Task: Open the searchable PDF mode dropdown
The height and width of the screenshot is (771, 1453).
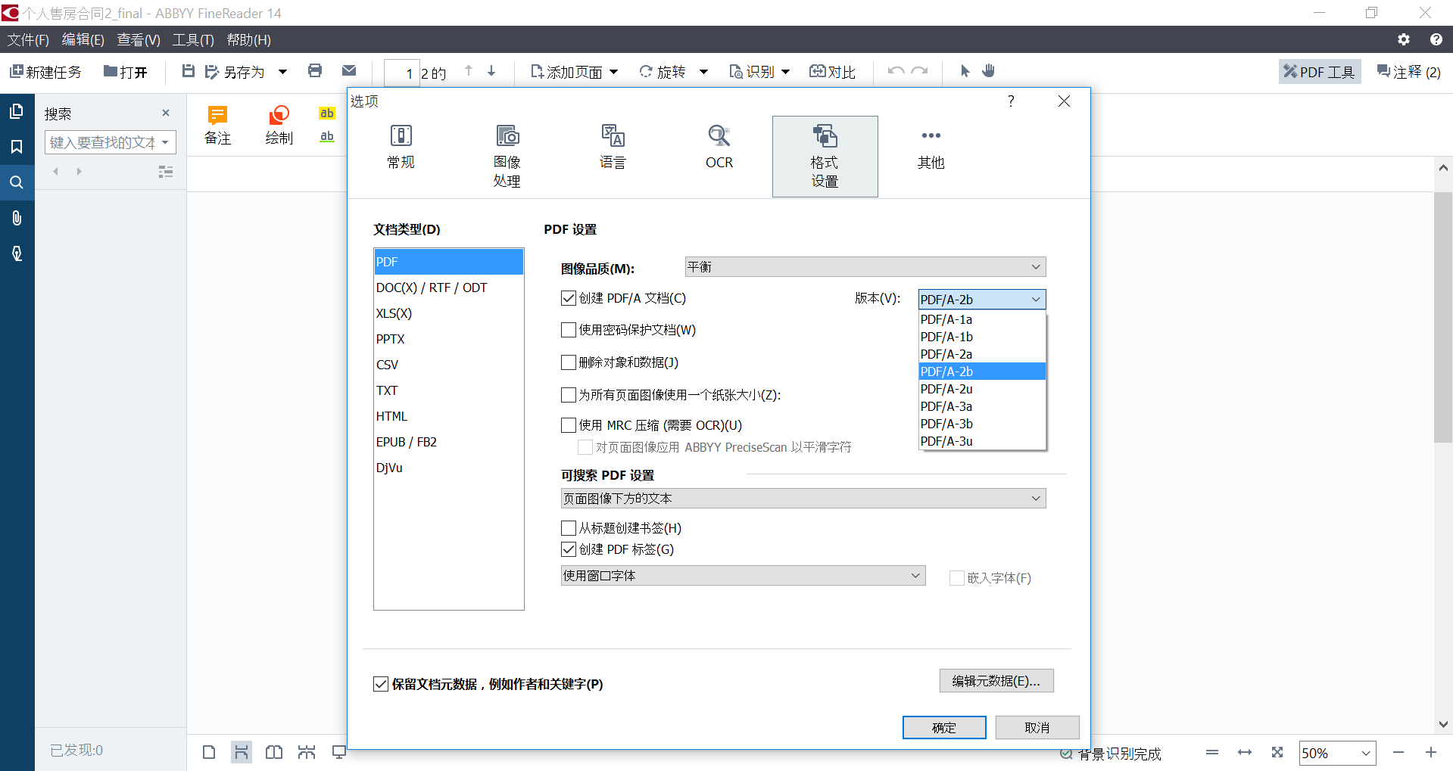Action: [803, 499]
